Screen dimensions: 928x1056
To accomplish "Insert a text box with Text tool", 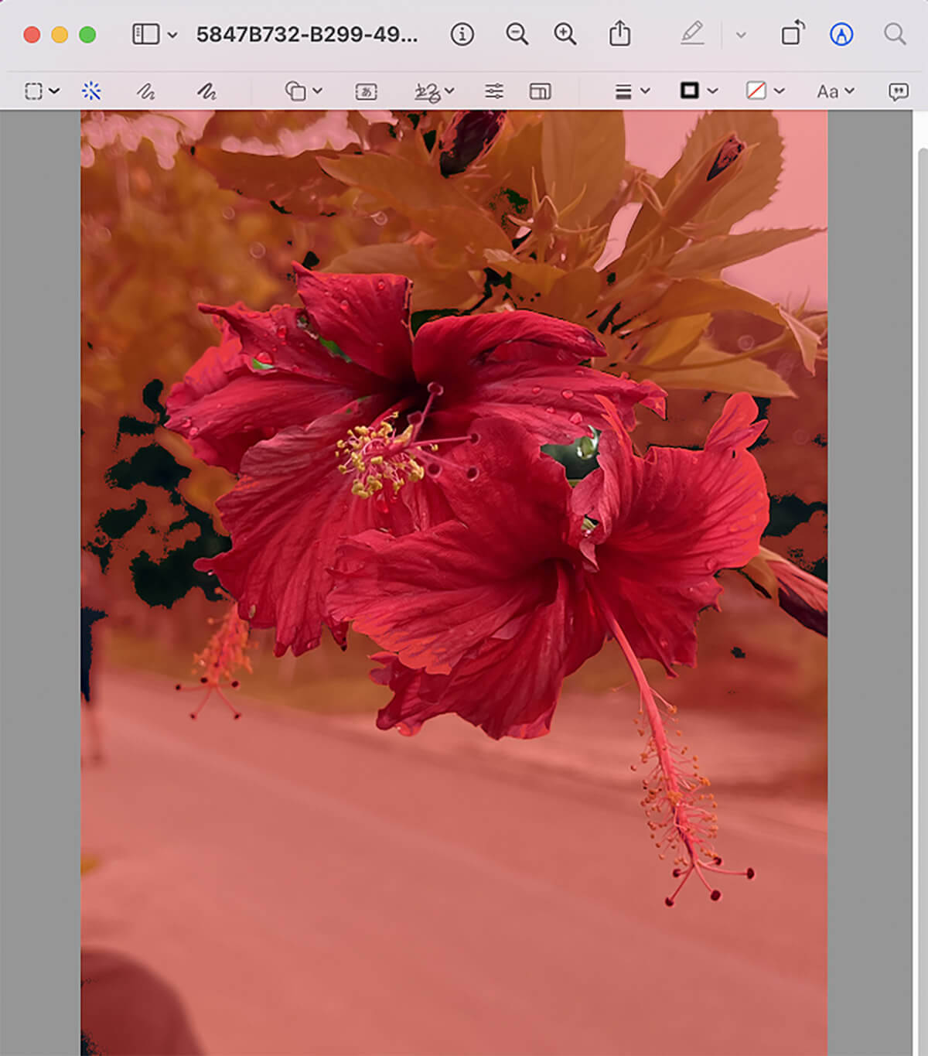I will 366,91.
